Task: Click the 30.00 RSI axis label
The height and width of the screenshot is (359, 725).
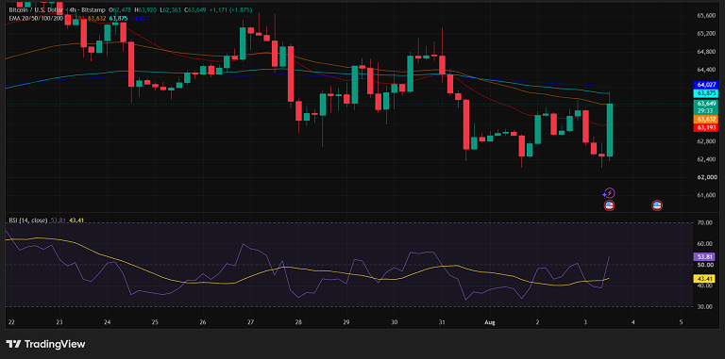Action: click(x=704, y=306)
